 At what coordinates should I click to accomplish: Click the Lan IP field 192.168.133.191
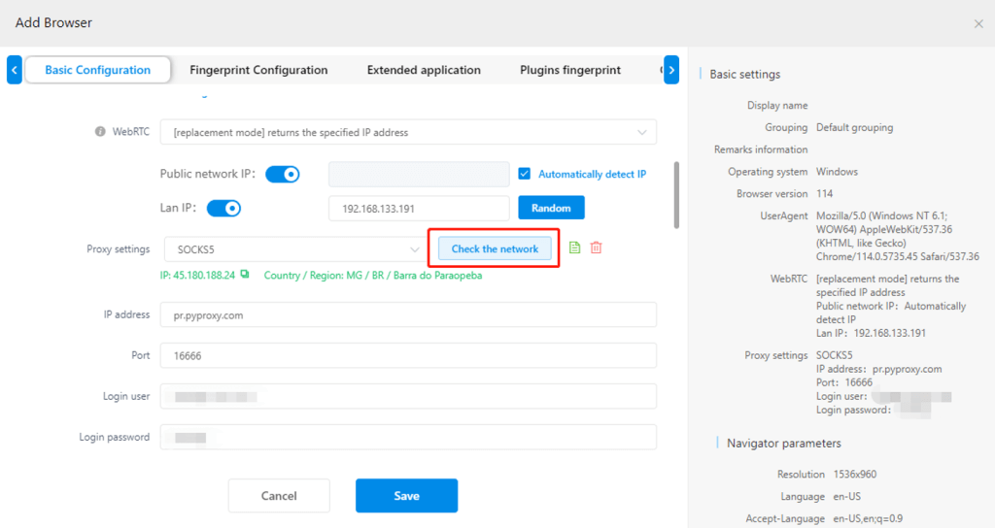coord(419,209)
